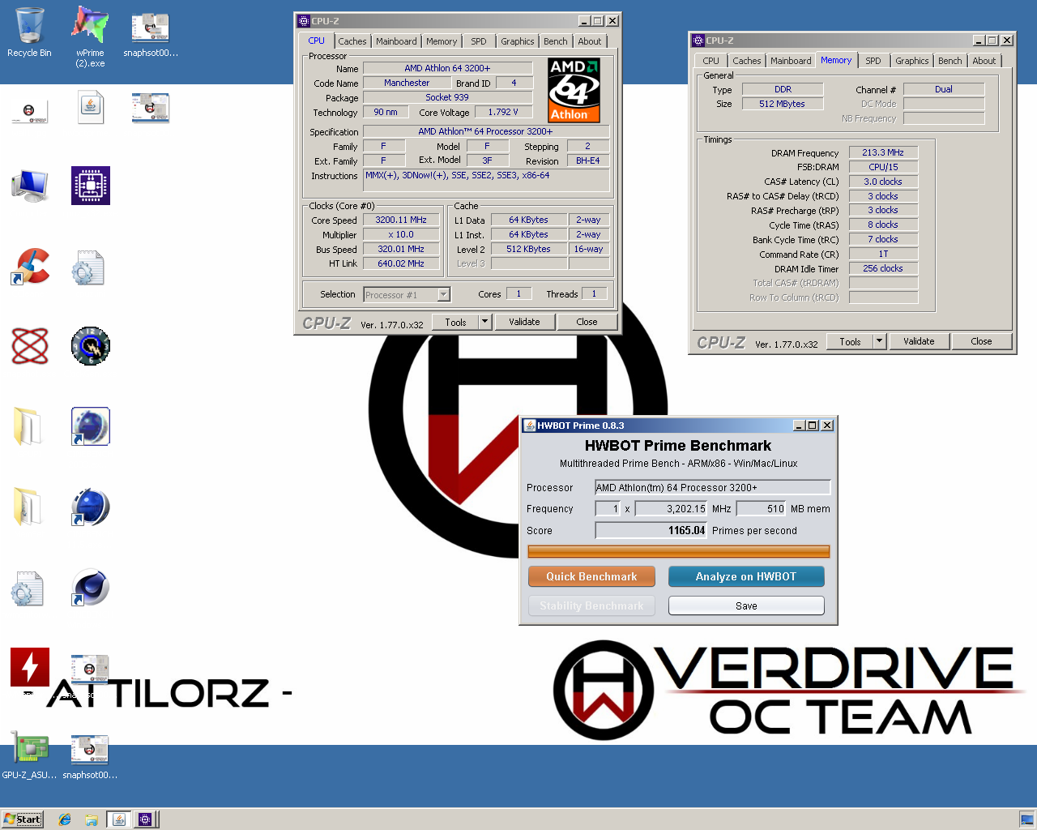Click the Core Speed value 3200.11 MHz
Viewport: 1037px width, 830px height.
401,220
